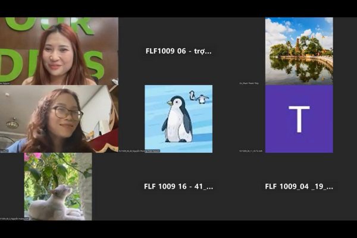Click the white letter T in avatar

(x=299, y=119)
